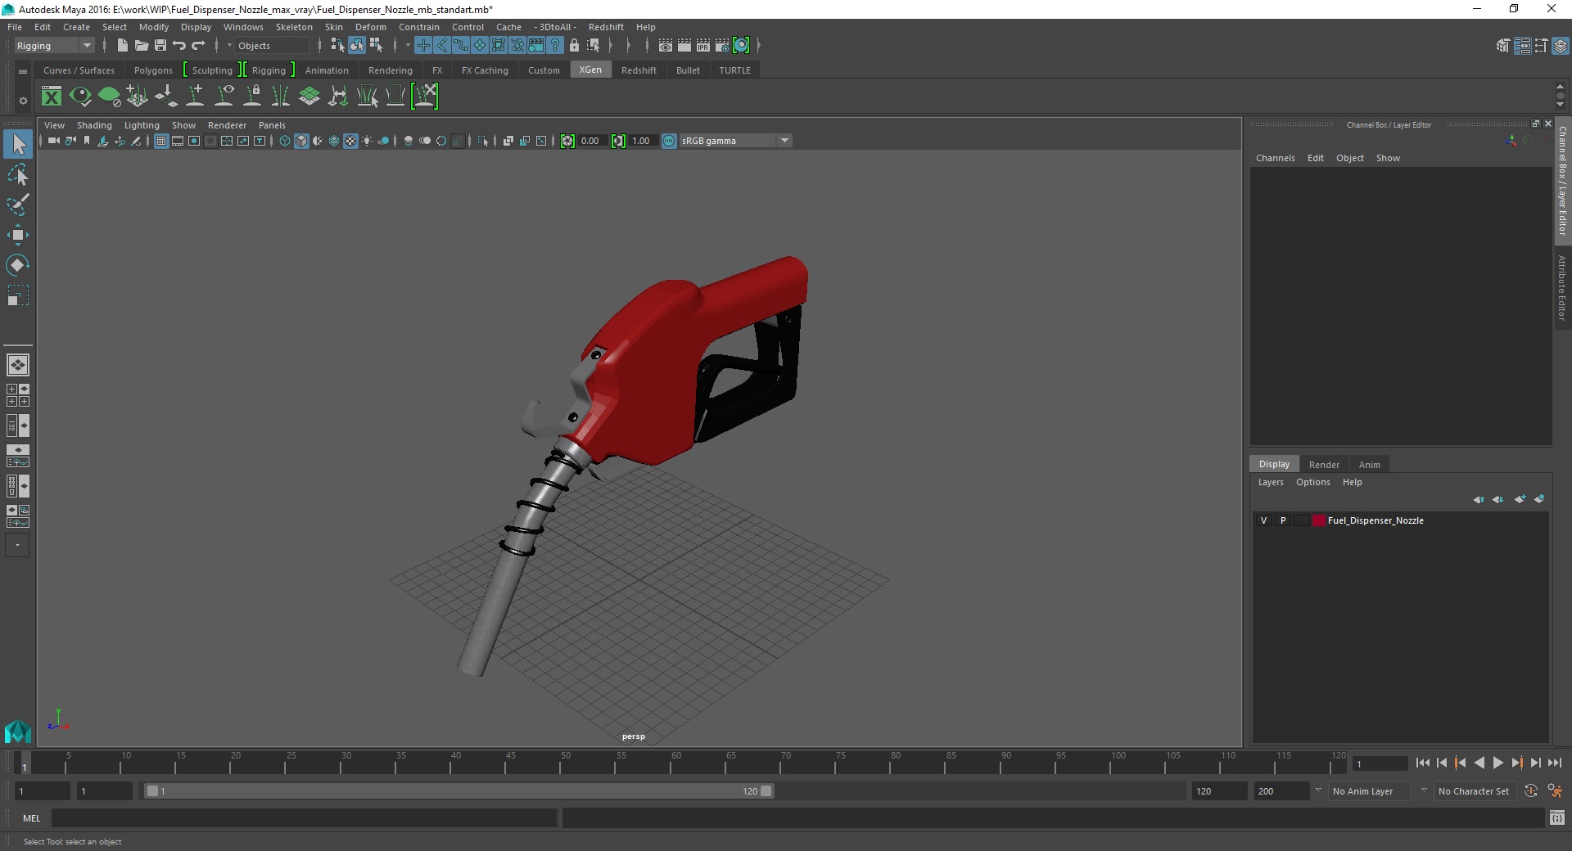
Task: Click the create new layer icon in Layer Editor
Action: (x=1520, y=499)
